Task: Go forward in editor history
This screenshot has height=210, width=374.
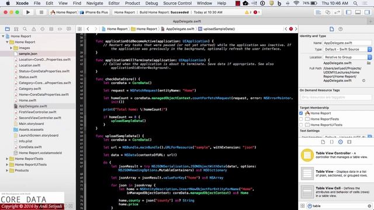Action: click(x=96, y=29)
